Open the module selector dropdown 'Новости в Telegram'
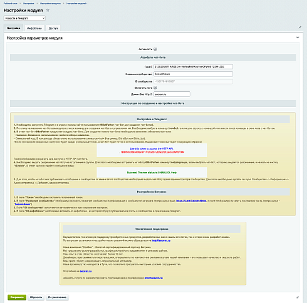Screen dimensions: 307x303 click(24, 18)
